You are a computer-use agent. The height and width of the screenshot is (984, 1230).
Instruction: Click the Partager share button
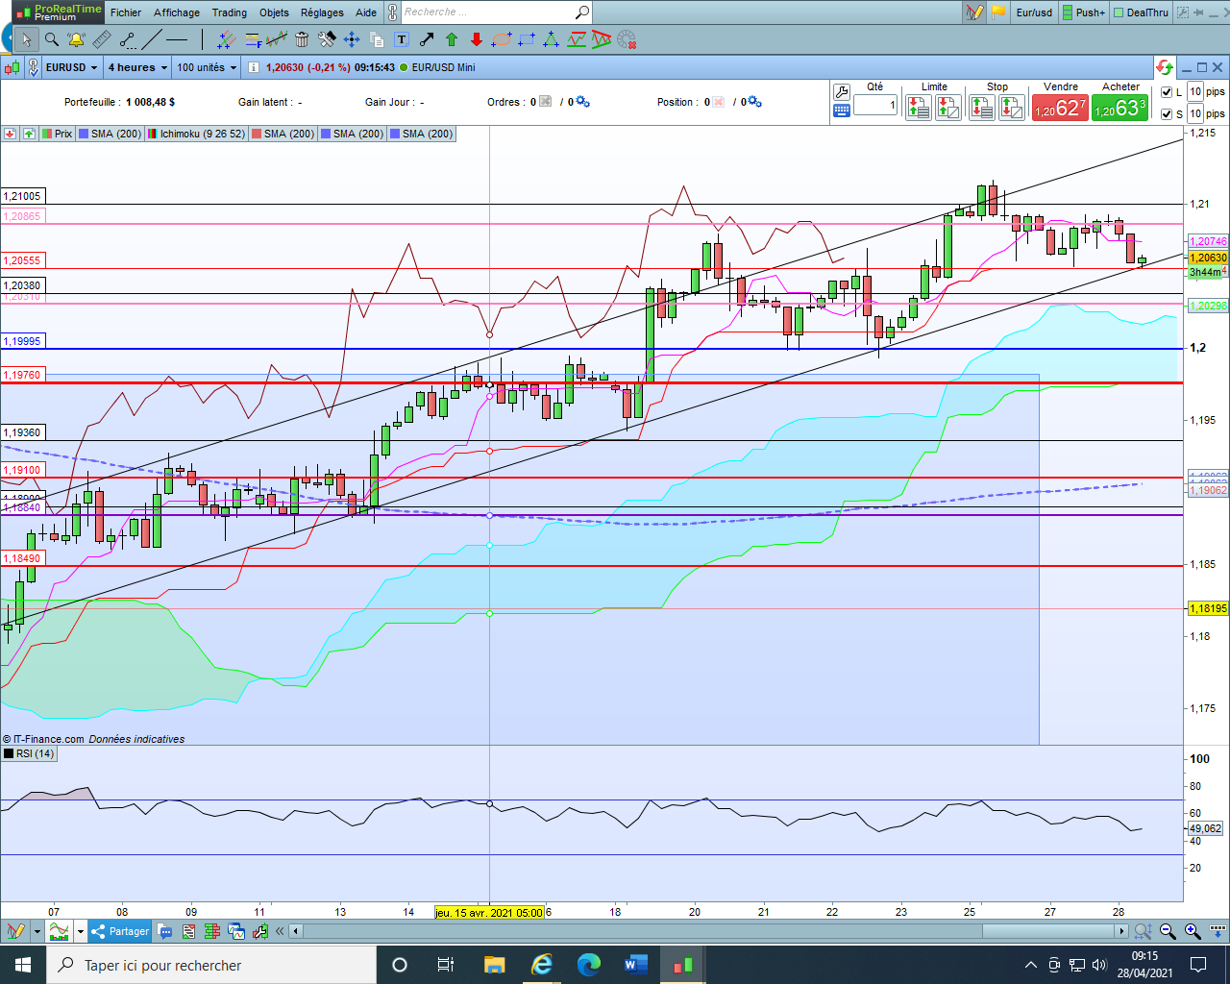click(121, 931)
